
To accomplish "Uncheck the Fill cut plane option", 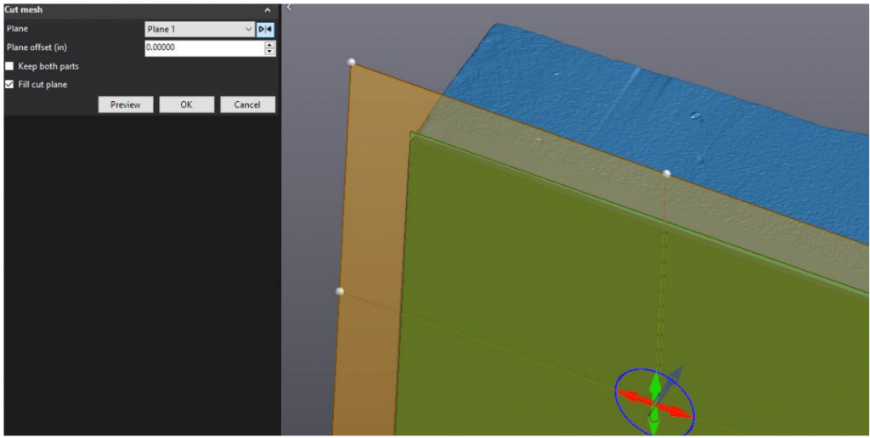I will click(9, 85).
